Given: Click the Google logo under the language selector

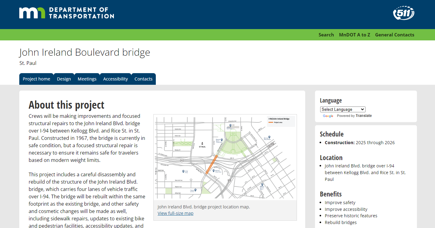Looking at the screenshot, I should [328, 116].
